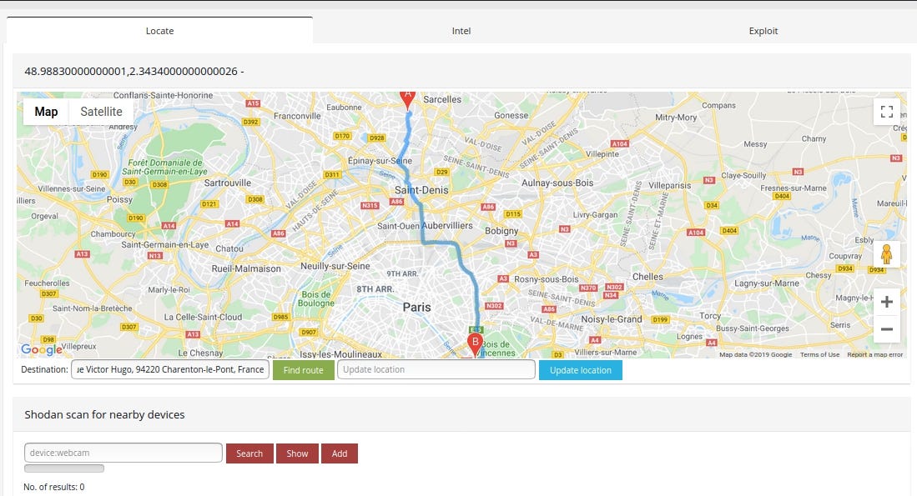Click Report a map error link
Image resolution: width=917 pixels, height=496 pixels.
click(x=875, y=354)
